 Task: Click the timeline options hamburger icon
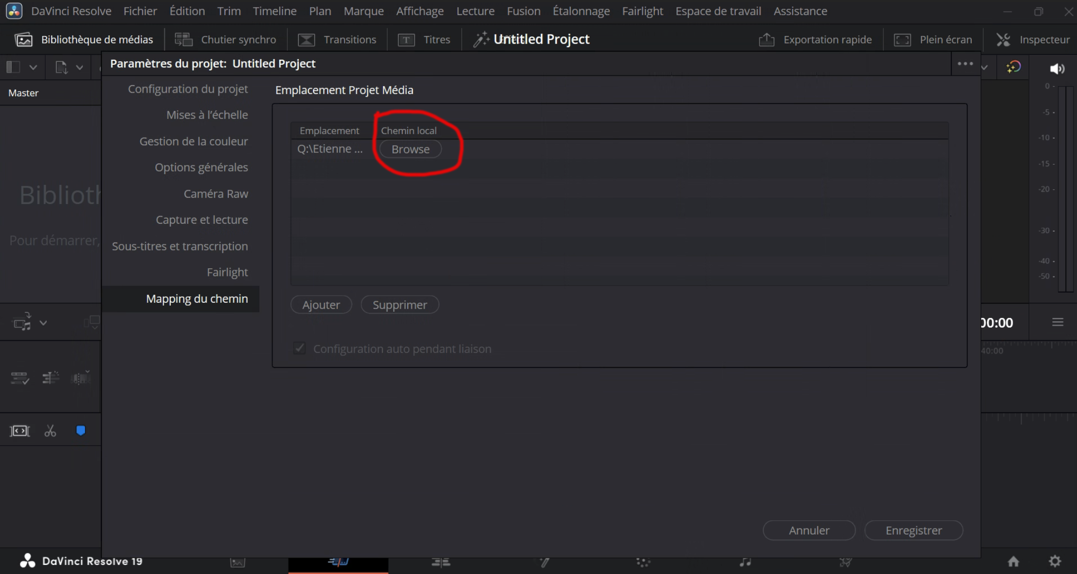pos(1058,322)
